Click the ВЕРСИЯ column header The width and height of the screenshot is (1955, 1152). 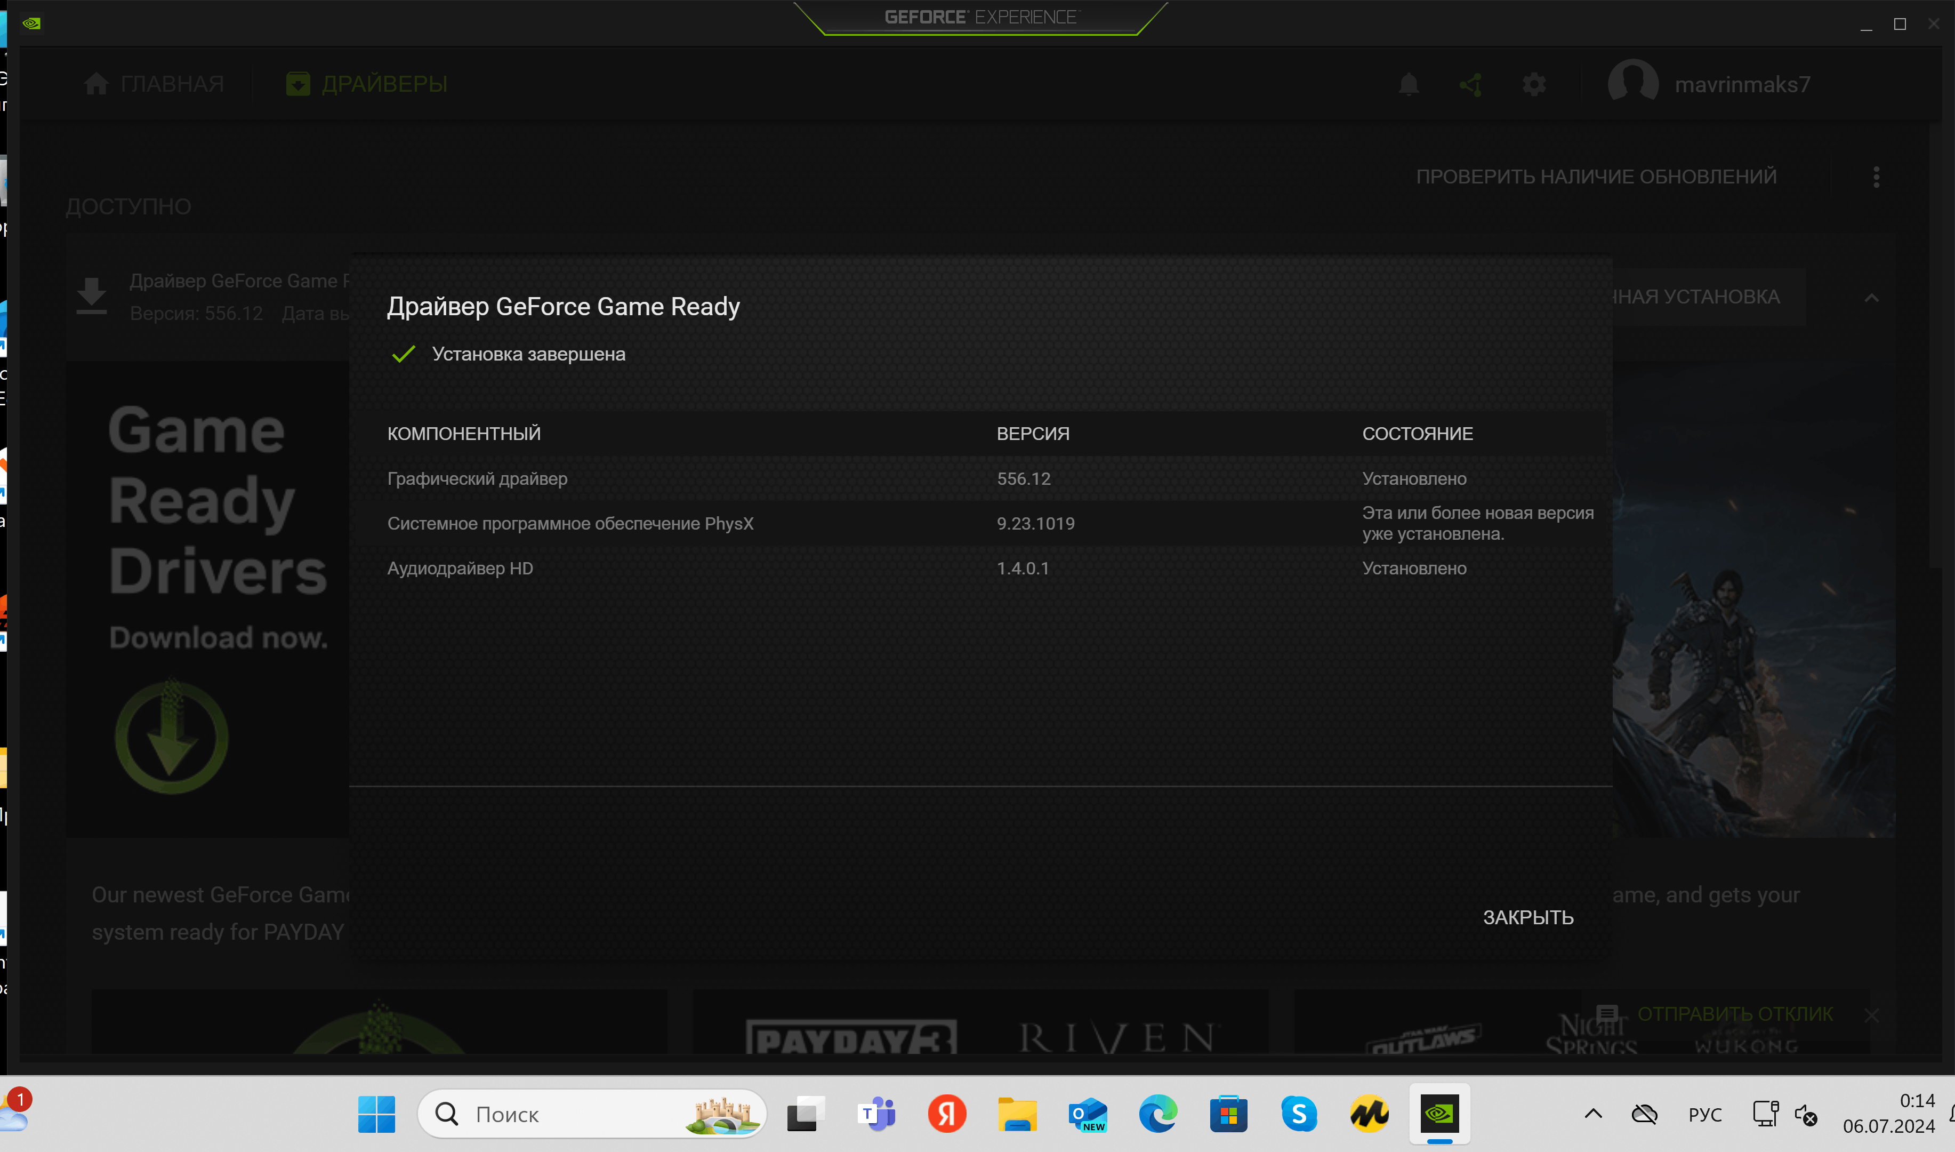pos(1033,434)
